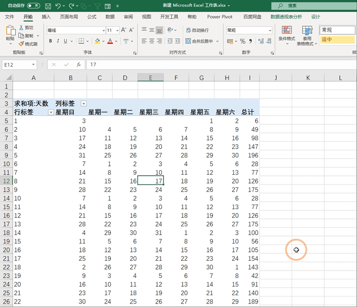Click the 总计 column header cell

click(250, 112)
